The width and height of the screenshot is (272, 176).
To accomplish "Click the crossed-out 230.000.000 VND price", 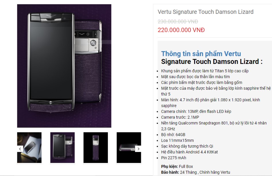I will pos(178,21).
